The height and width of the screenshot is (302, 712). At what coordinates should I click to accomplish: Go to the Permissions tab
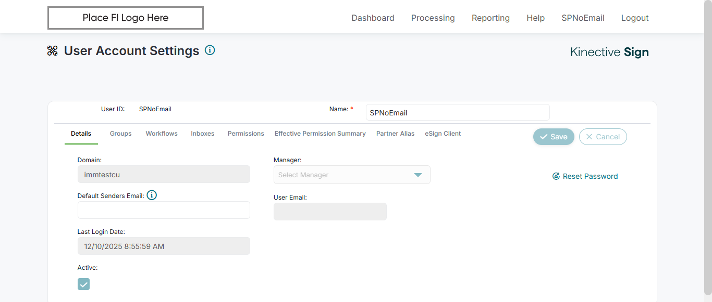245,134
